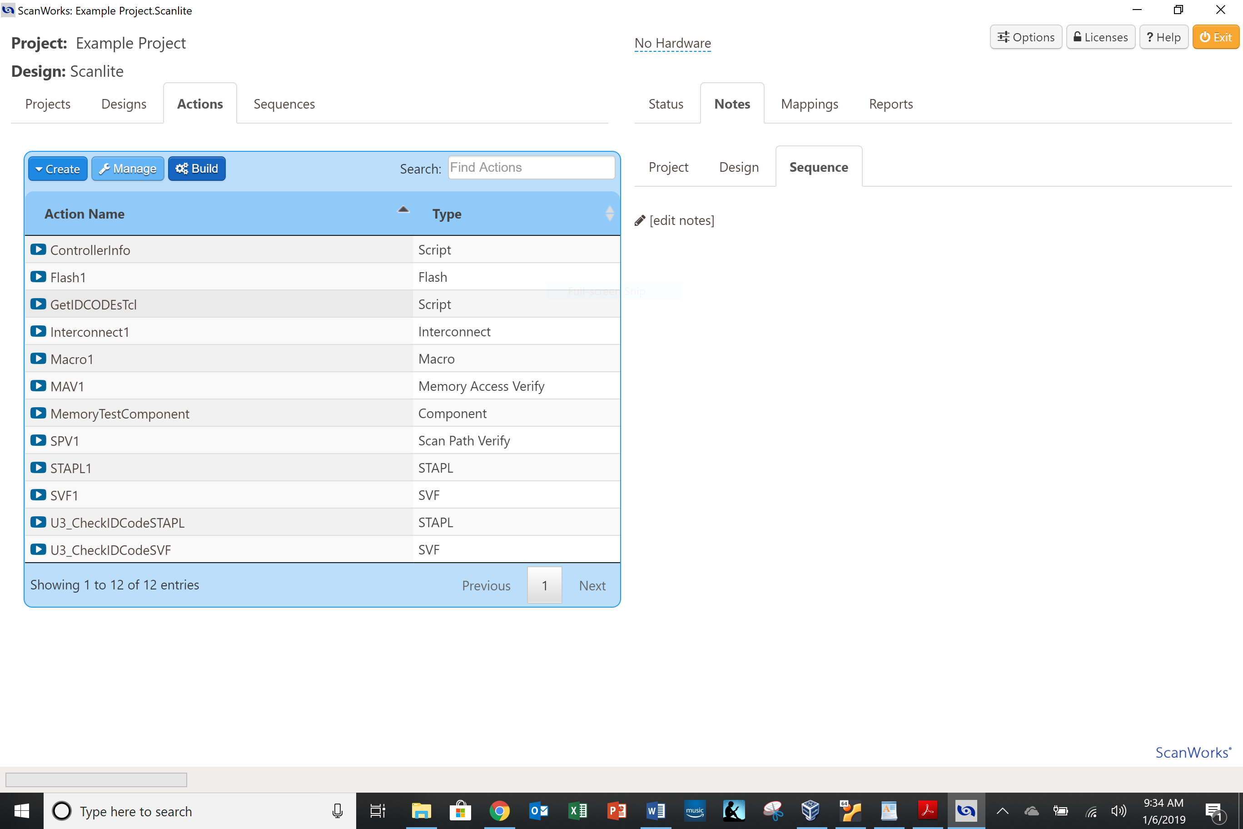The image size is (1243, 829).
Task: Launch Google Chrome from the taskbar
Action: [499, 810]
